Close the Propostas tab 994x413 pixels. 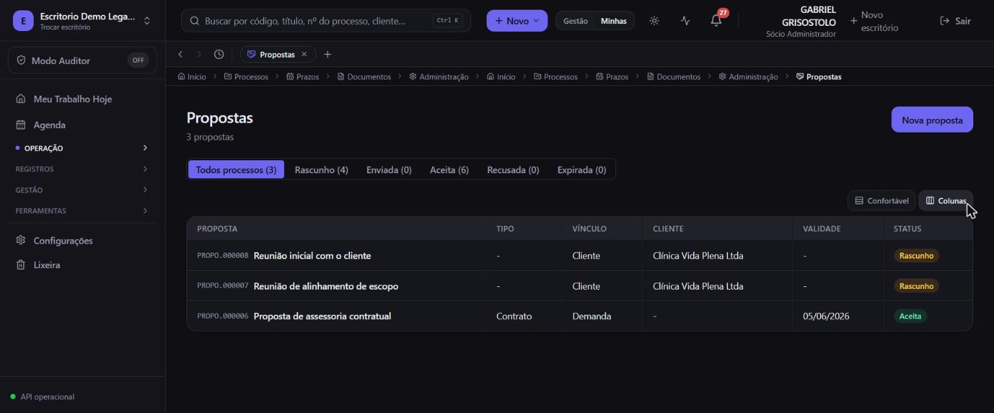tap(304, 54)
